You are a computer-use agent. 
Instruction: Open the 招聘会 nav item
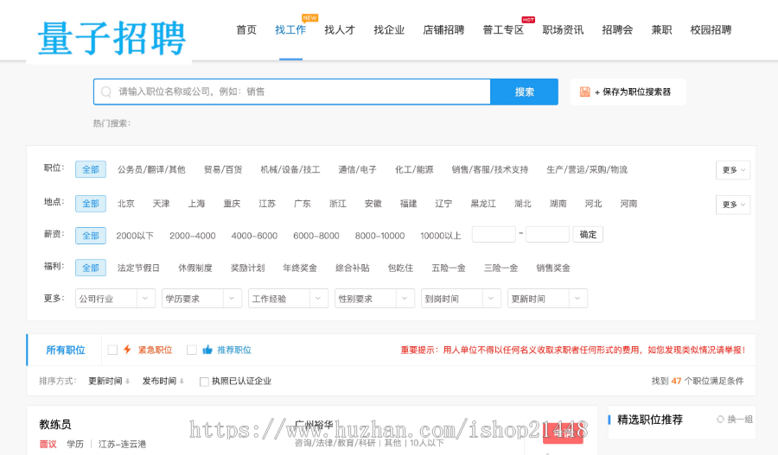point(617,29)
